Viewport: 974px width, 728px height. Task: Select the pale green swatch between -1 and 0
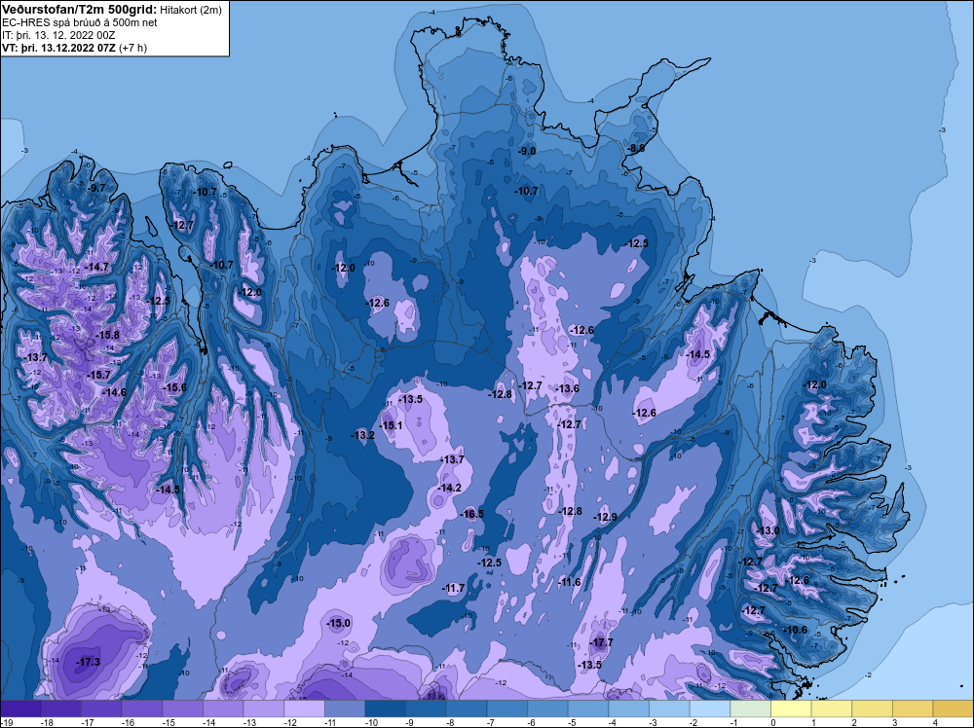click(750, 709)
